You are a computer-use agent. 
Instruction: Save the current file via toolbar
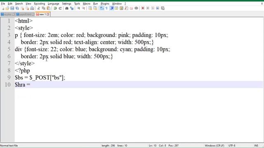click(x=12, y=8)
